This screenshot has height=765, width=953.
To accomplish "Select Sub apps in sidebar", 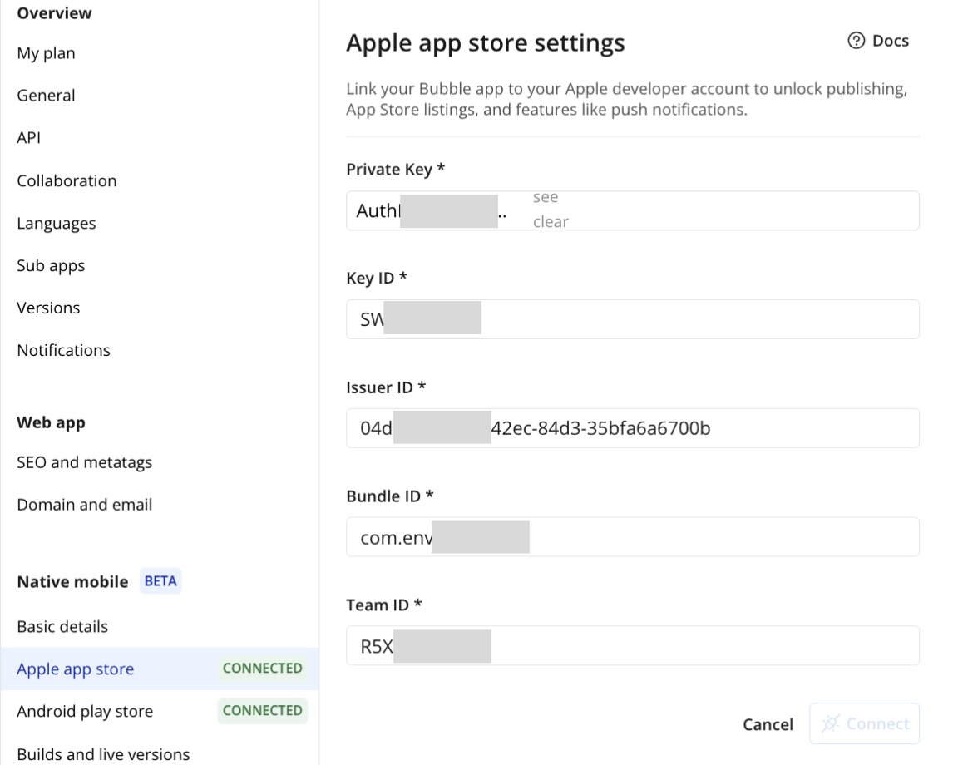I will point(51,265).
